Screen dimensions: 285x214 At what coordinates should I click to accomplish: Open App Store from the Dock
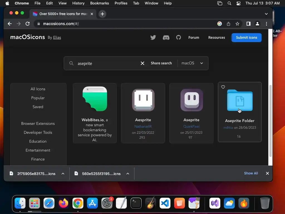92,203
